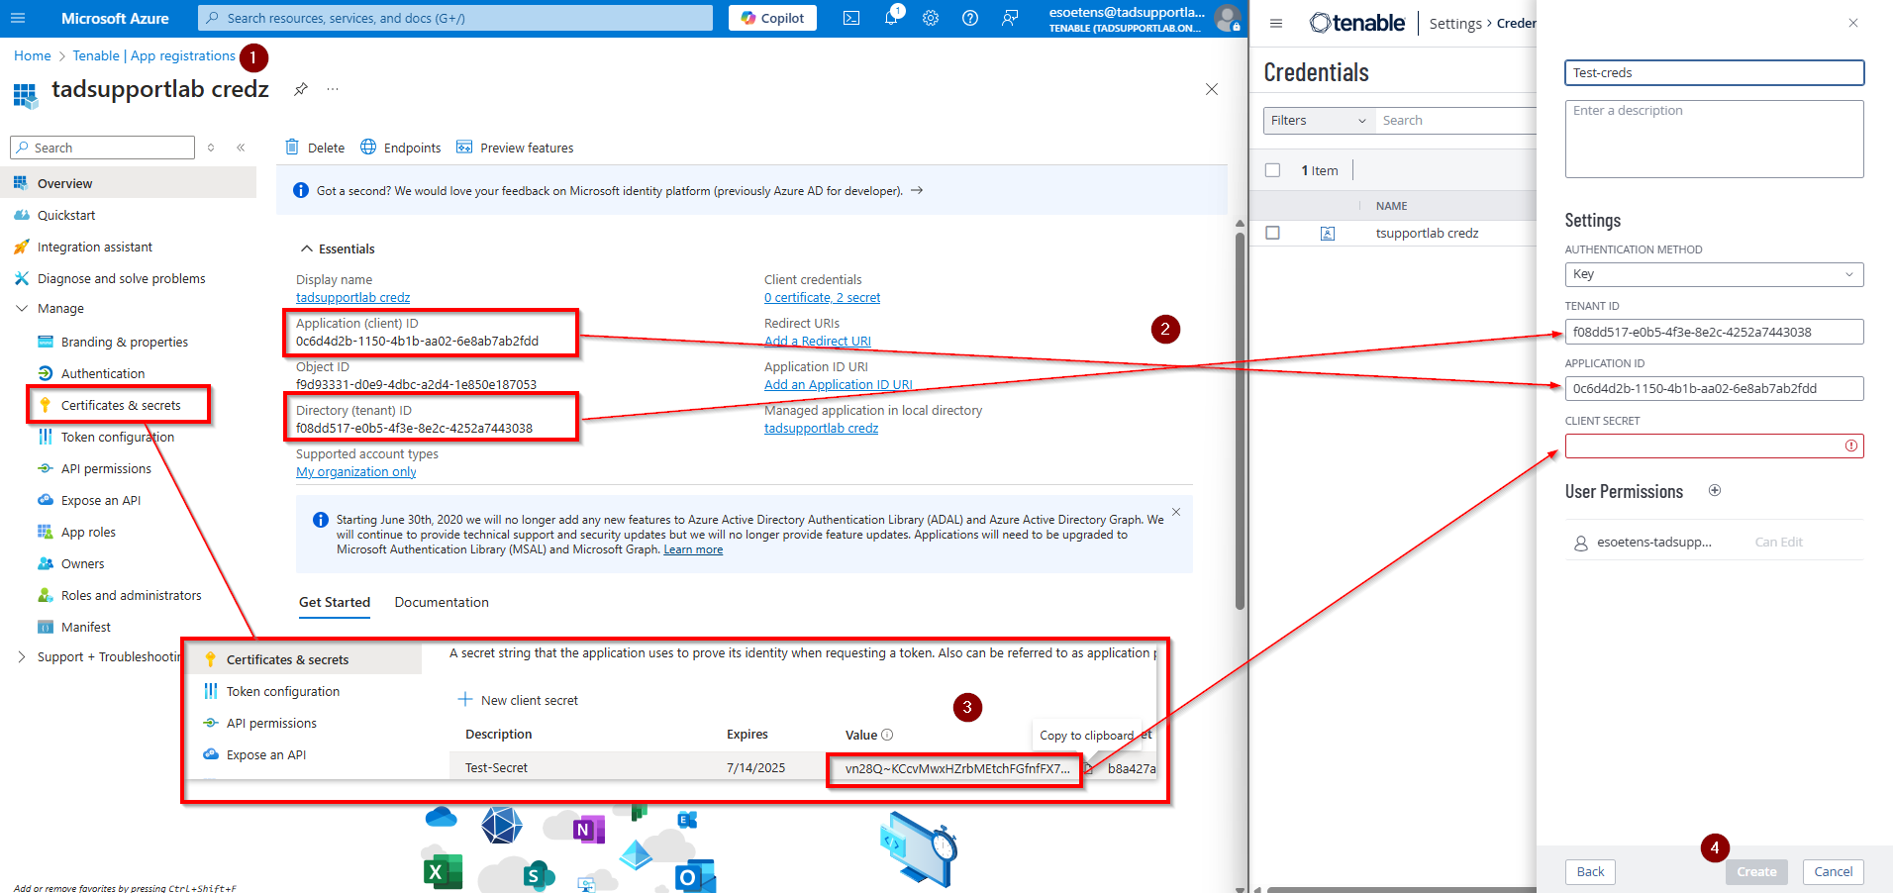Click the Application ID field
1893x893 pixels.
[1714, 388]
